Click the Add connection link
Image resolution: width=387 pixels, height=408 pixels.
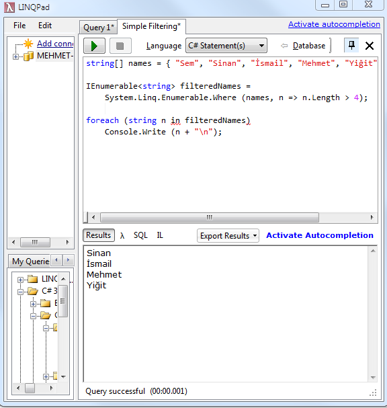[55, 44]
